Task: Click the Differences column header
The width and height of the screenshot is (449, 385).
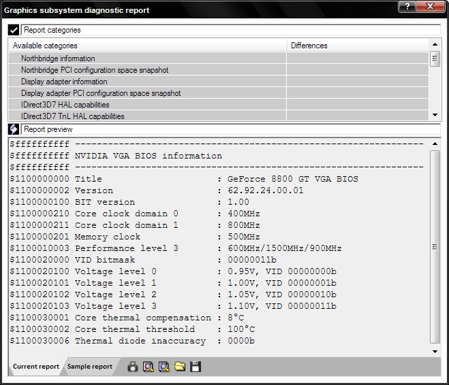Action: pos(358,46)
